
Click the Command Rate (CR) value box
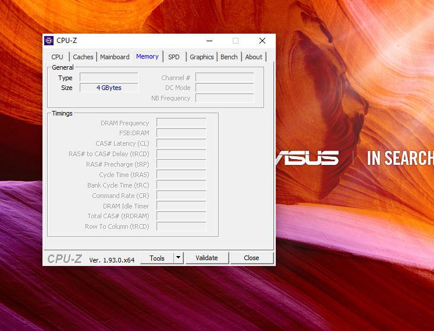click(x=182, y=195)
